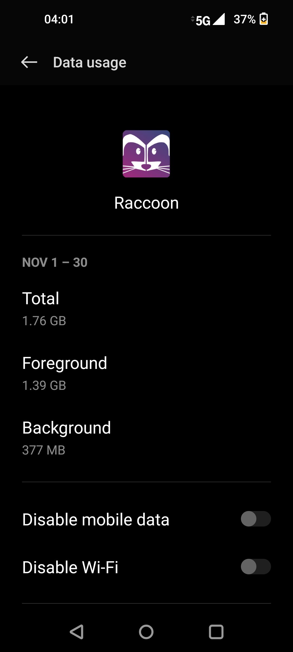Tap the 37% battery percentage
The height and width of the screenshot is (652, 293).
[x=244, y=19]
